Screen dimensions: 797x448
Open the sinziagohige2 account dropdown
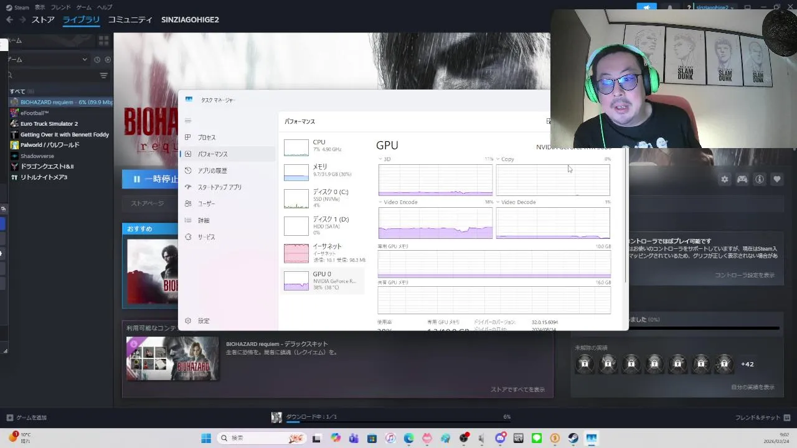click(x=715, y=7)
